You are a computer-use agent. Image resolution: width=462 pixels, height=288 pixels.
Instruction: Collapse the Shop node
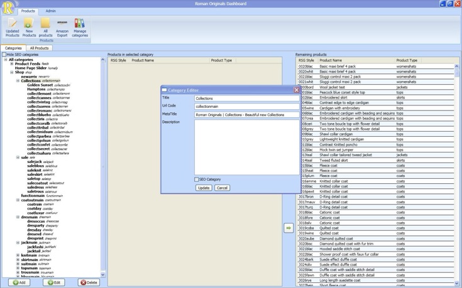11,72
